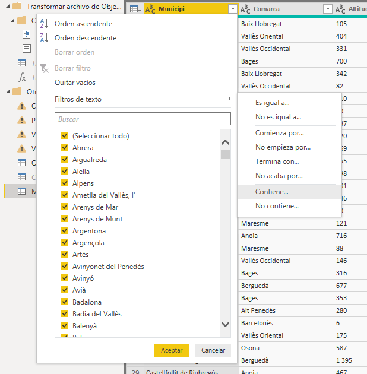
Task: Click the ABC data type icon for Municipi
Action: point(150,9)
